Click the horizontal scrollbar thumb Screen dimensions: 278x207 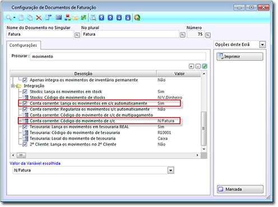coord(21,155)
